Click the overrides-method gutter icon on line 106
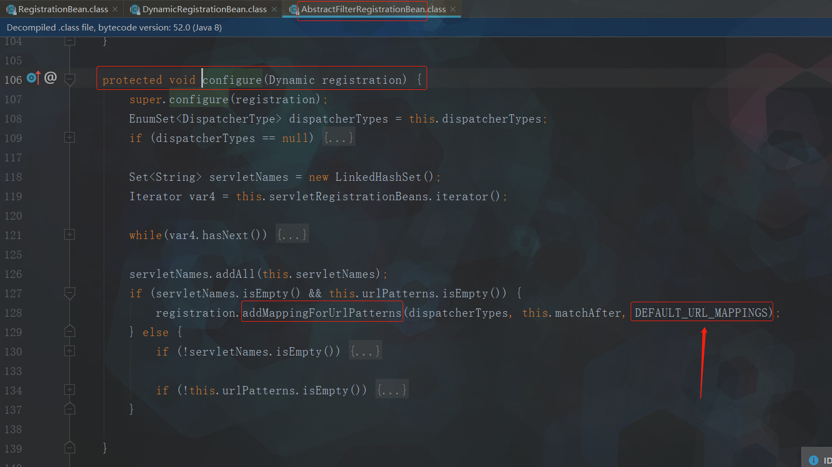Screen dimensions: 832x467 point(33,78)
